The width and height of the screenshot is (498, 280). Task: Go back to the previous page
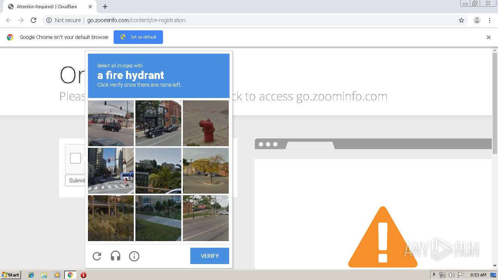pos(9,20)
